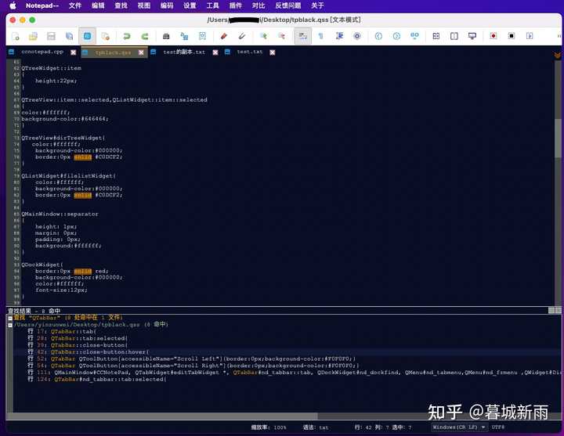The image size is (564, 436).
Task: Open the 反馈问题 menu
Action: (x=287, y=5)
